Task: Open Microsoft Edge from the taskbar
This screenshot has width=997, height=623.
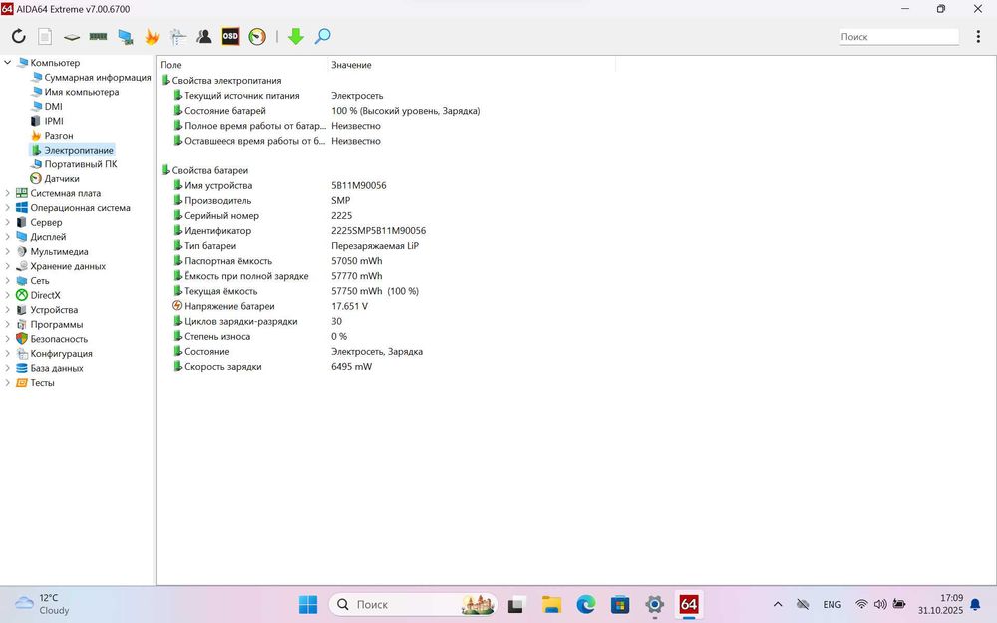Action: 585,604
